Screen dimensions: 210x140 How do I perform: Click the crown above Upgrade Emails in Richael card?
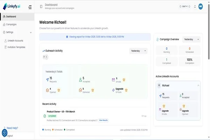tap(164, 106)
